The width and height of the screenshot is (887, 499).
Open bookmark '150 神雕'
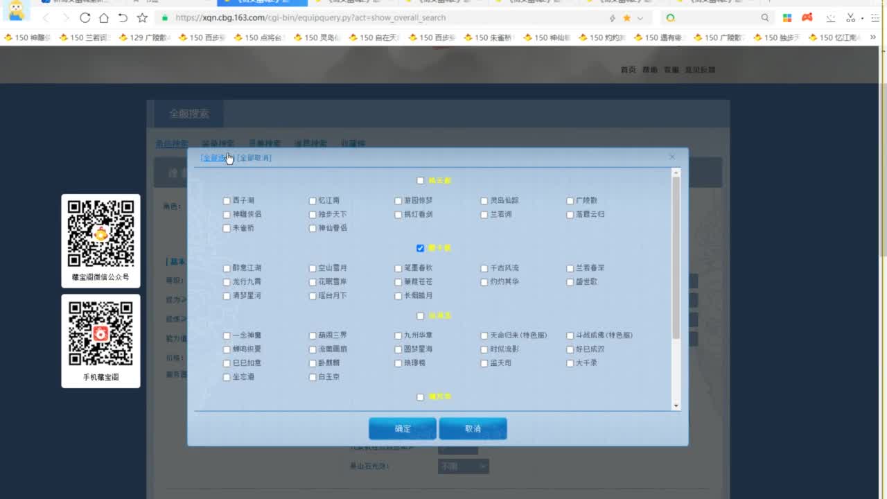[28, 37]
